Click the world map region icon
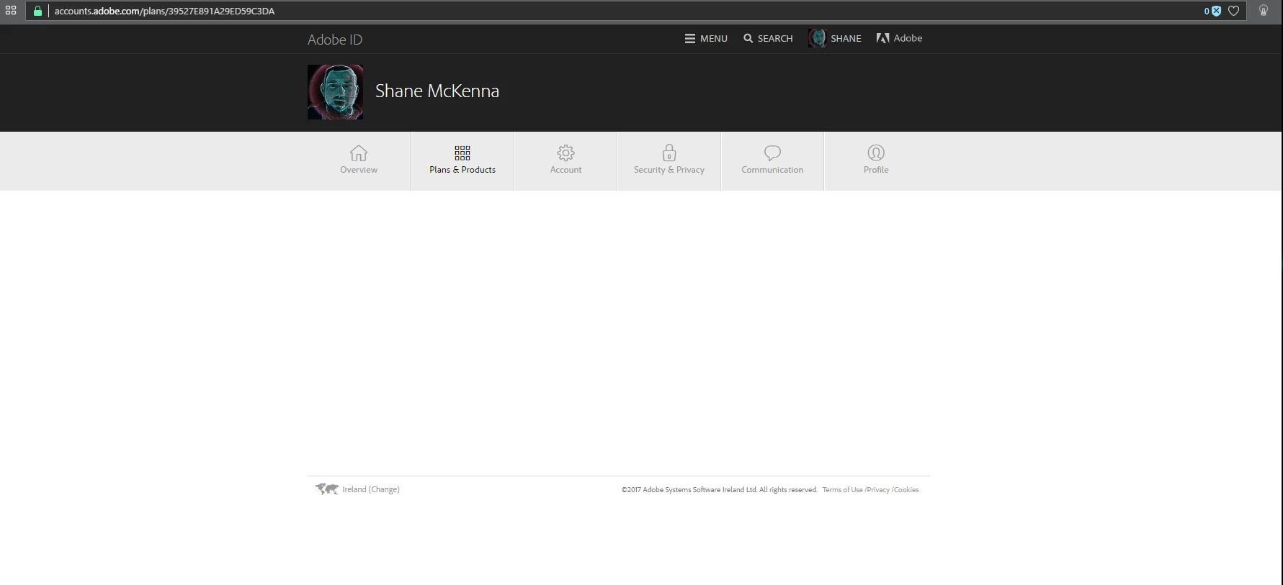The image size is (1283, 585). [327, 489]
